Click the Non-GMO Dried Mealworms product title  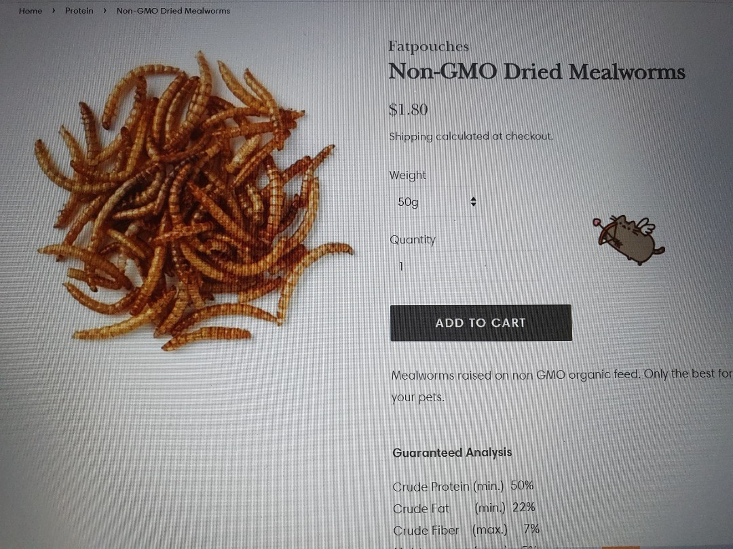pyautogui.click(x=537, y=71)
